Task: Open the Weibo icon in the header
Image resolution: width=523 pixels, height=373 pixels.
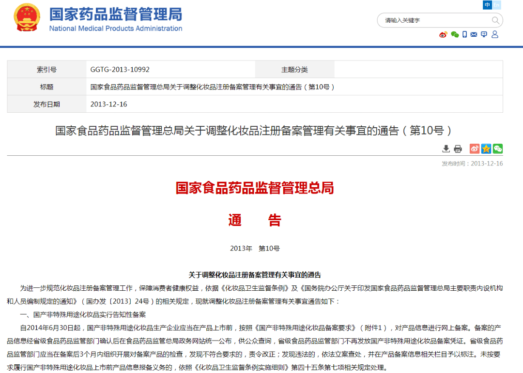Action: pos(443,34)
